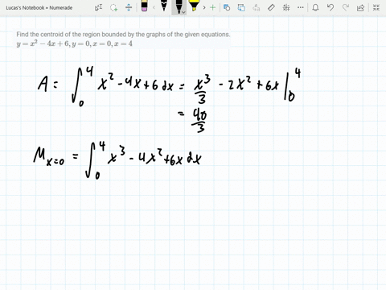
Task: Open the notifications bell
Action: click(315, 7)
